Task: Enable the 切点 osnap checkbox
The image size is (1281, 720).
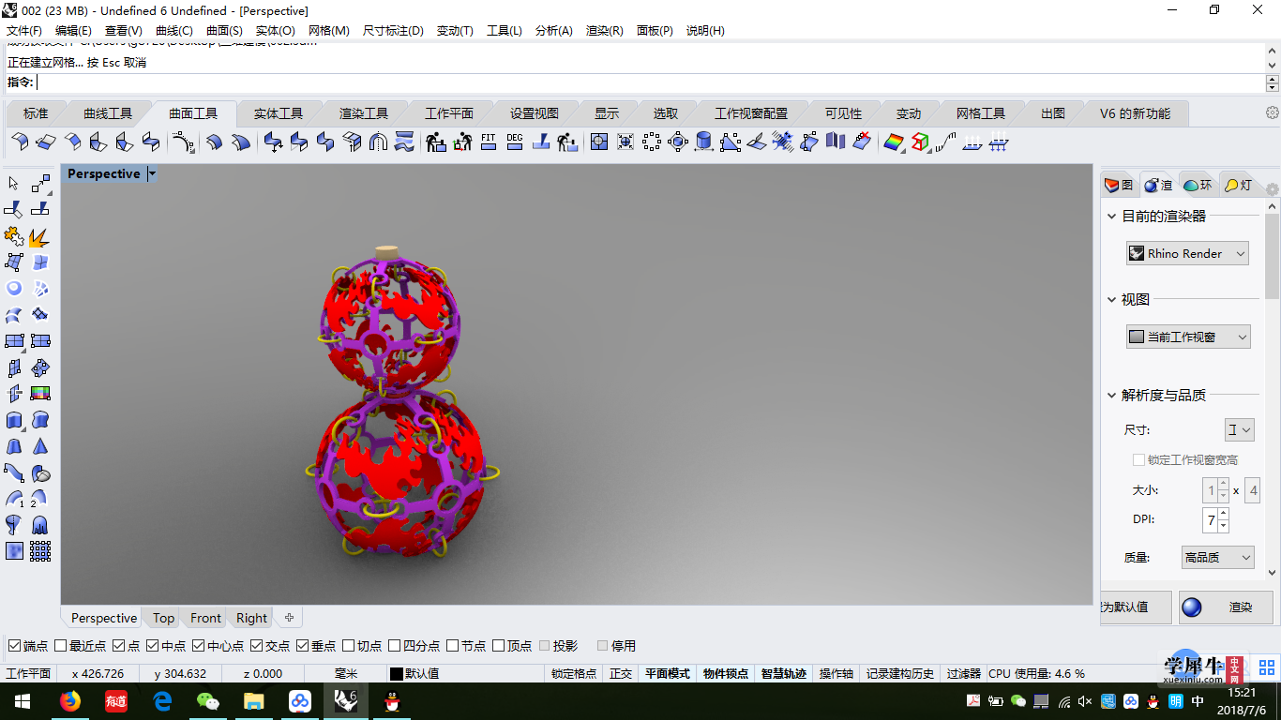Action: (348, 646)
